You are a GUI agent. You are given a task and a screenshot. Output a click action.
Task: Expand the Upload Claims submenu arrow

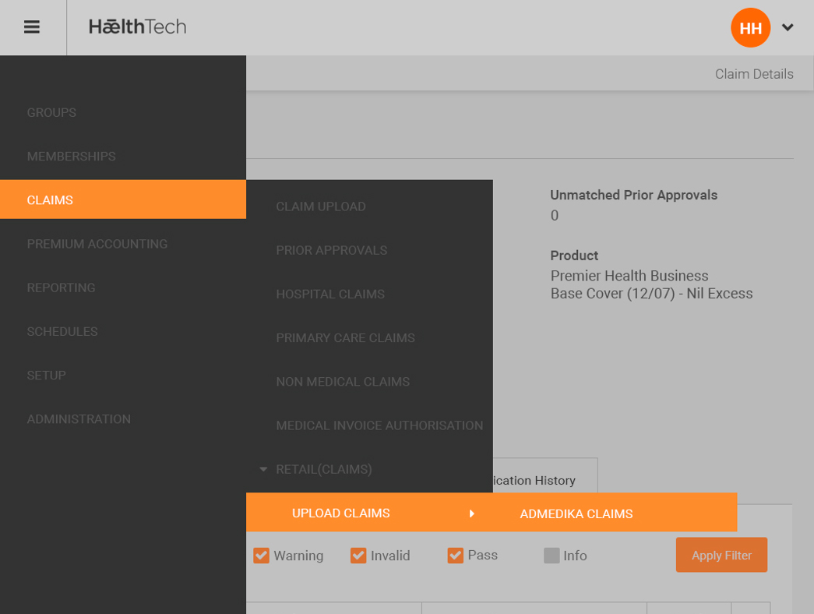click(x=471, y=513)
